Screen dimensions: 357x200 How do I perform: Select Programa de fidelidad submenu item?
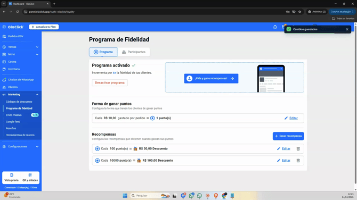[x=19, y=109]
